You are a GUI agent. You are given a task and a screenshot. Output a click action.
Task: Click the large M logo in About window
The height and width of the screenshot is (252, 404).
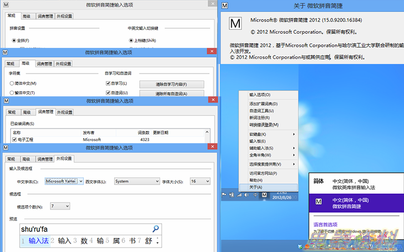coord(235,23)
